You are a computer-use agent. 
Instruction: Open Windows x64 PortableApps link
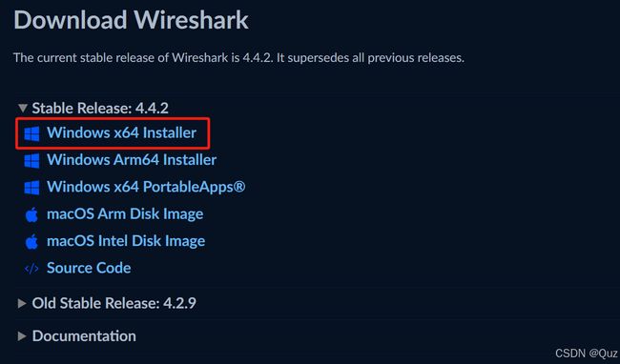point(146,187)
